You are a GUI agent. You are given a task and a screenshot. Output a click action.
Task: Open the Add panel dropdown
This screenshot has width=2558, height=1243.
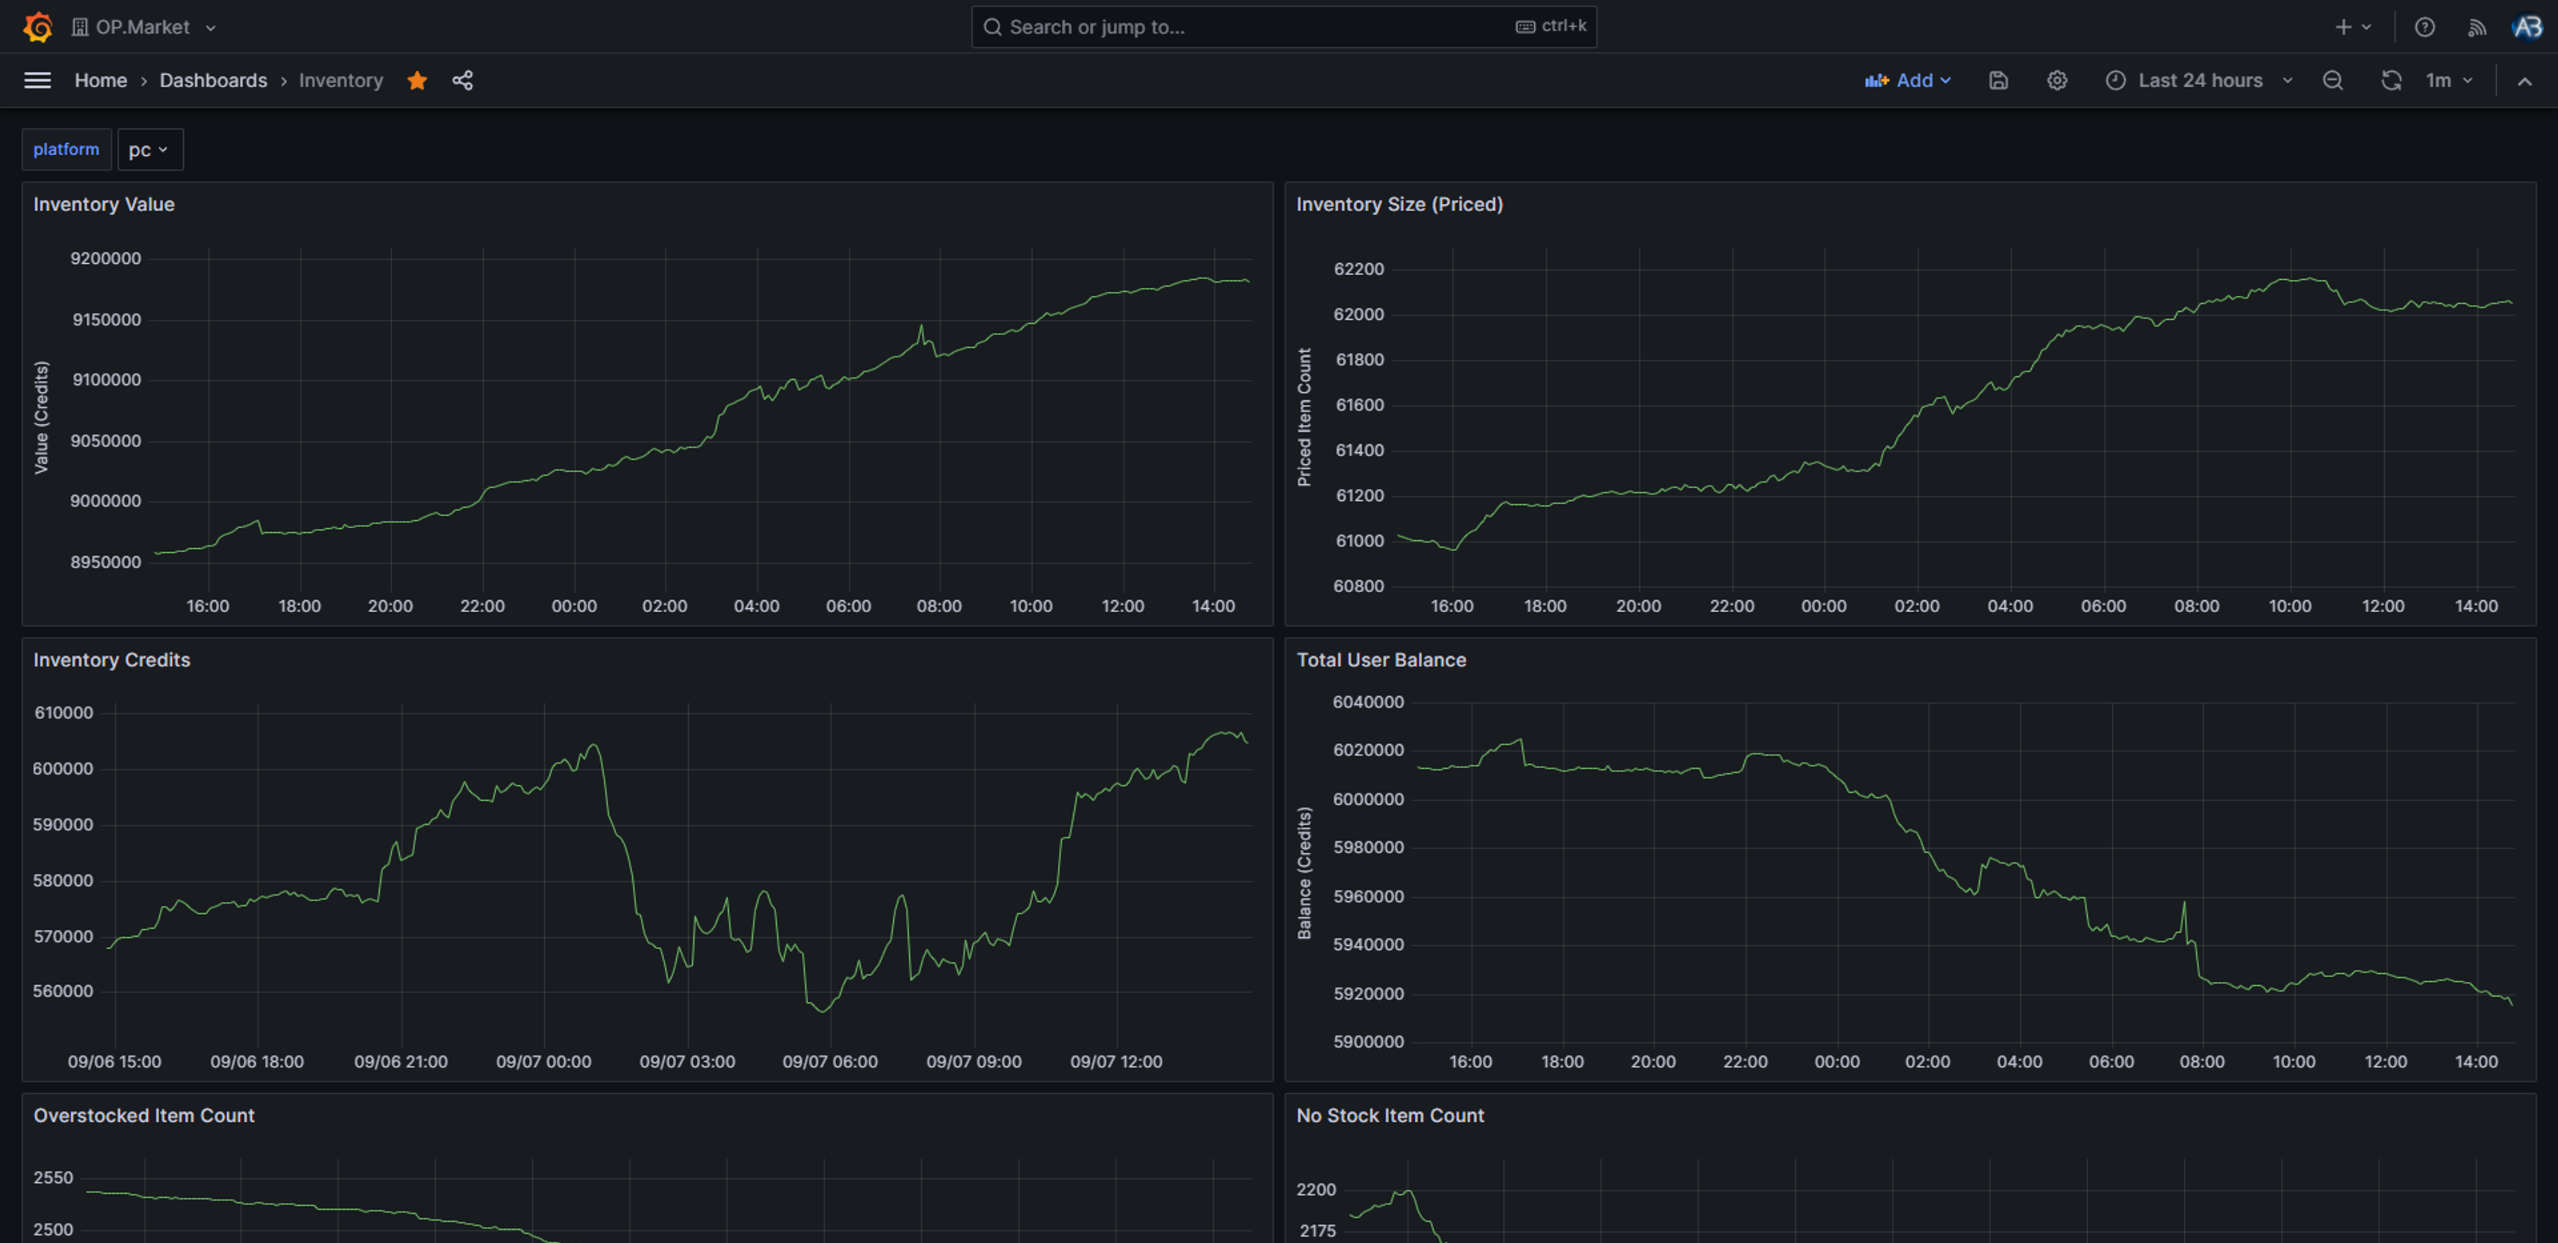pyautogui.click(x=1908, y=81)
